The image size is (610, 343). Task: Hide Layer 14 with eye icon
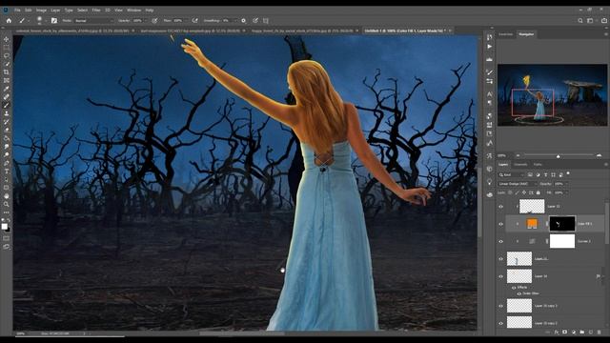(501, 276)
